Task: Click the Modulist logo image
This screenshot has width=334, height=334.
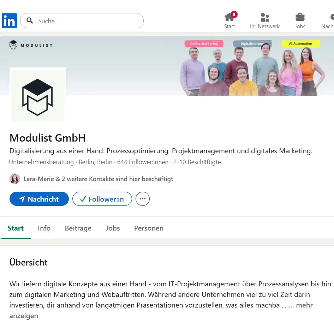Action: point(37,95)
